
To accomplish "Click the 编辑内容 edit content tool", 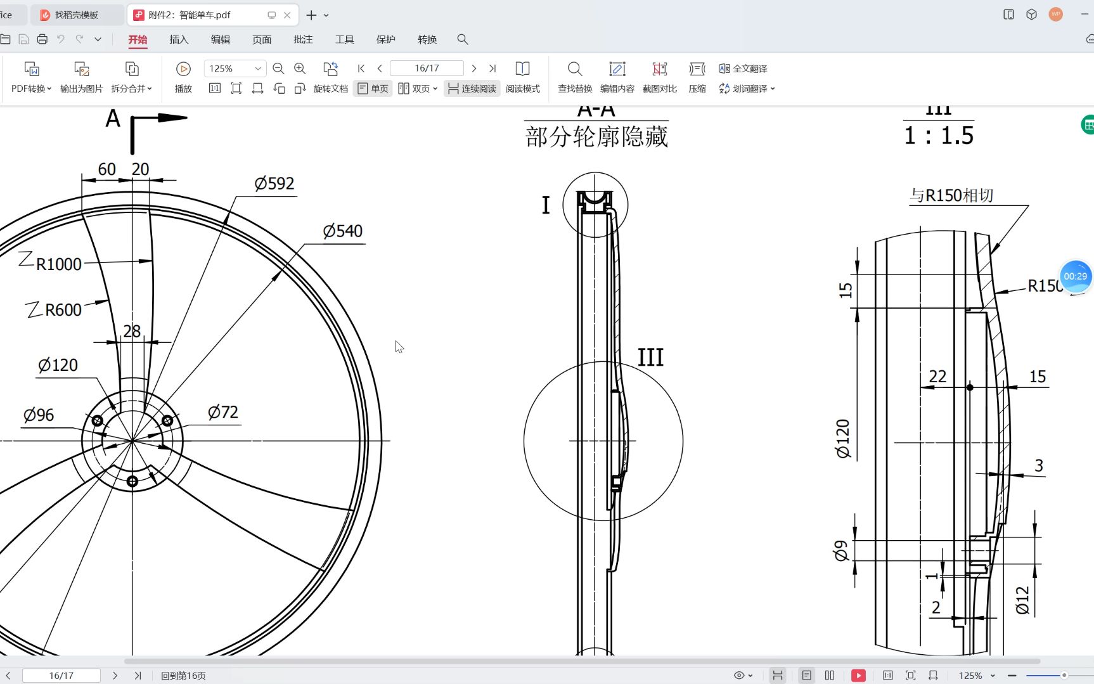I will tap(617, 77).
